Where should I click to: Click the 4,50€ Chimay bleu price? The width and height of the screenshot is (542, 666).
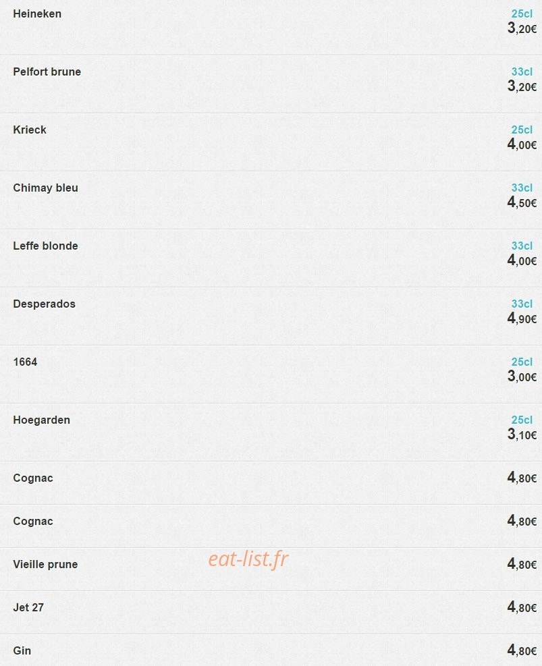pos(522,202)
